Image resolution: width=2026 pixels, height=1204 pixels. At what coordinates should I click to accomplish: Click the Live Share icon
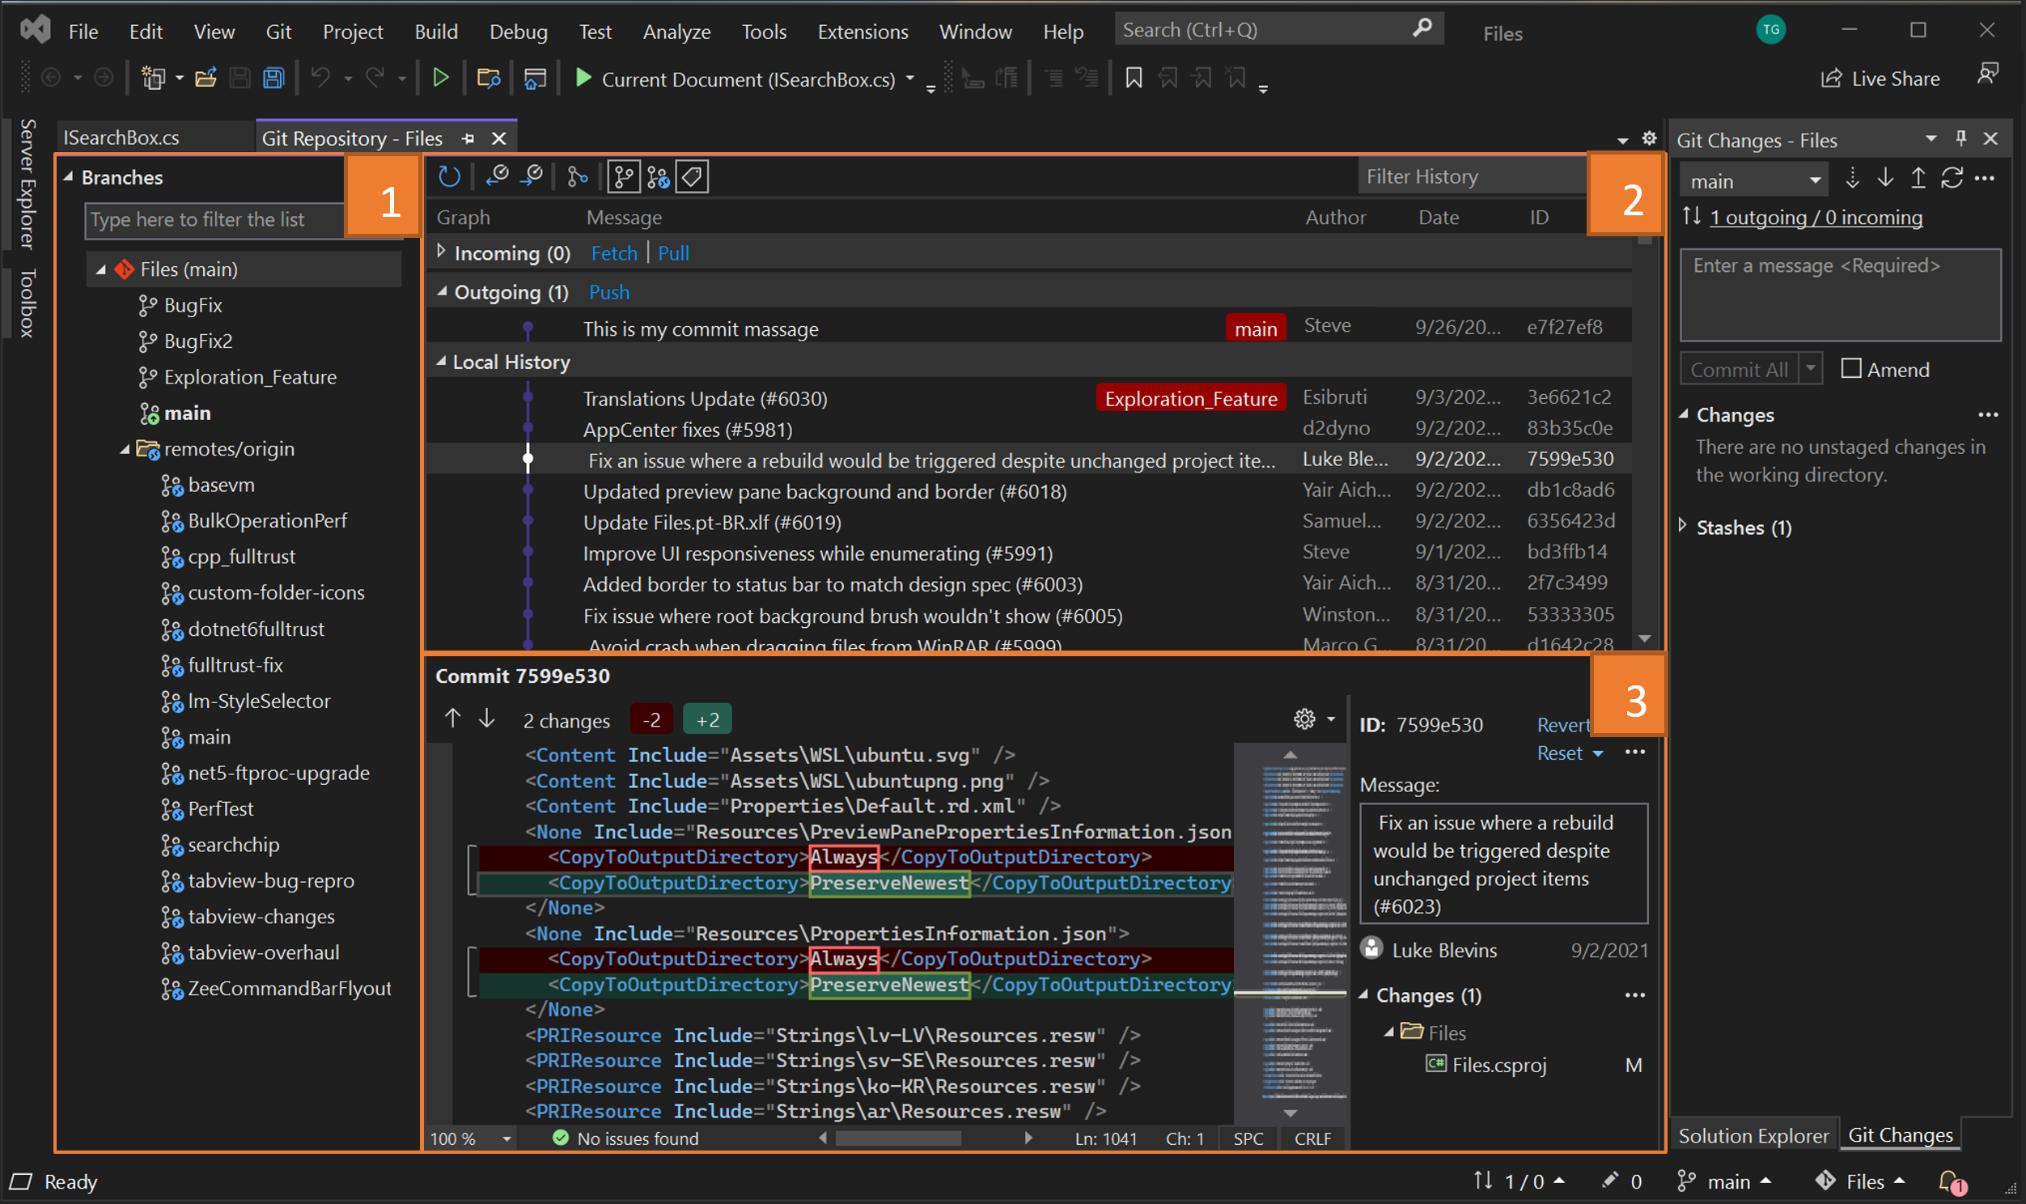[1831, 78]
